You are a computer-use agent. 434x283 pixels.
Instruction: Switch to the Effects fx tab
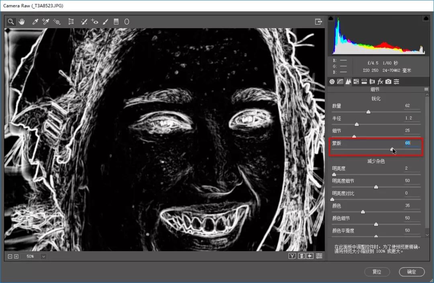pos(380,81)
